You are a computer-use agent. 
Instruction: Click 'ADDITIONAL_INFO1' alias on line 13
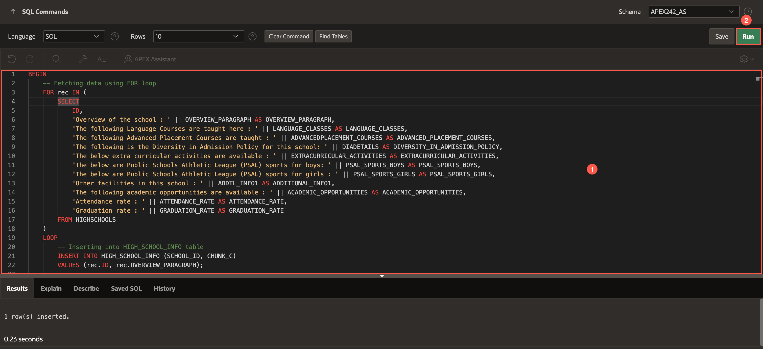click(302, 183)
